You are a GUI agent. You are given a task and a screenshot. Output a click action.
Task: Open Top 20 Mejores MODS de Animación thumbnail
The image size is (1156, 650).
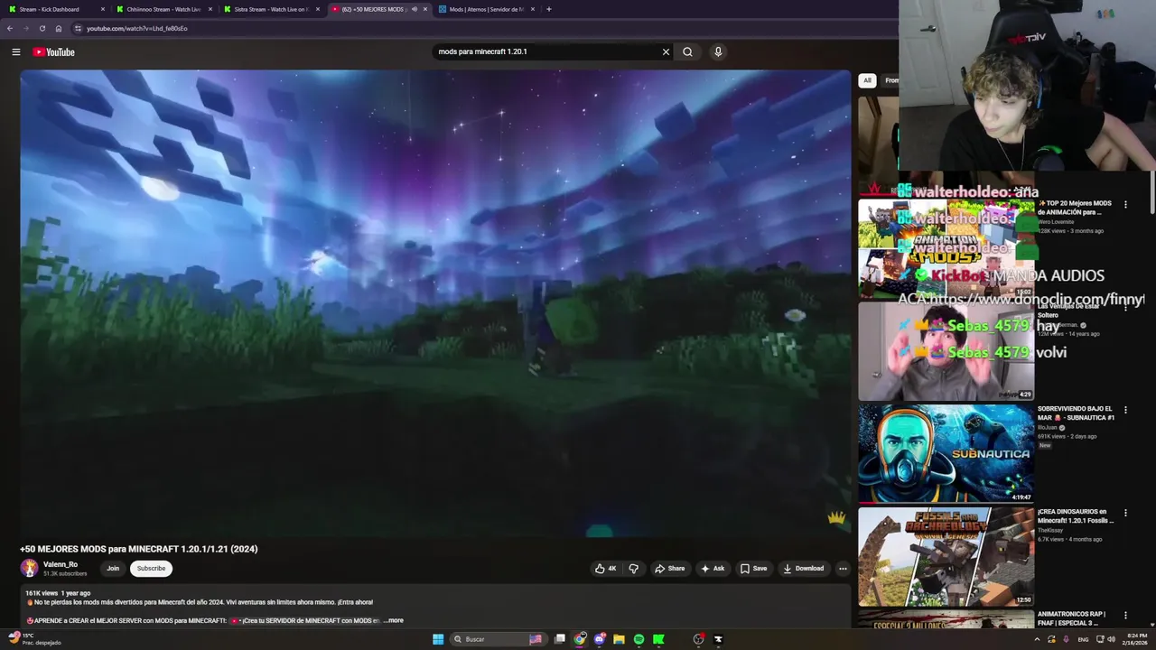946,248
